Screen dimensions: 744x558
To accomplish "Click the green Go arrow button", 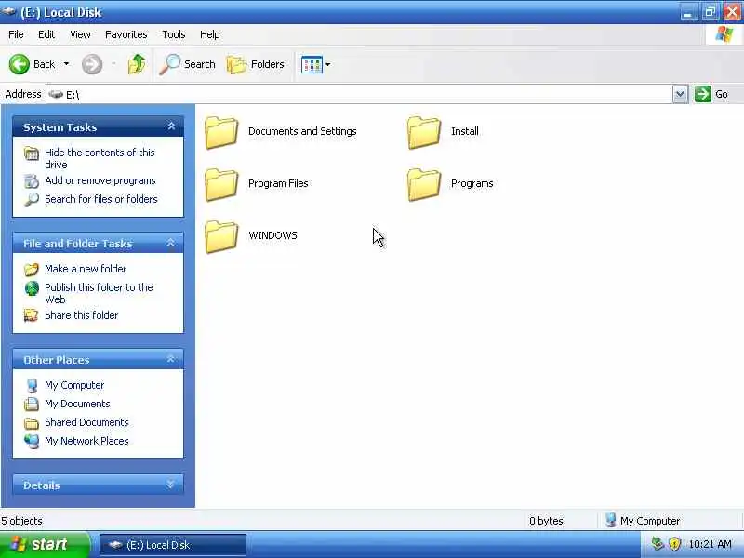I will pyautogui.click(x=703, y=94).
